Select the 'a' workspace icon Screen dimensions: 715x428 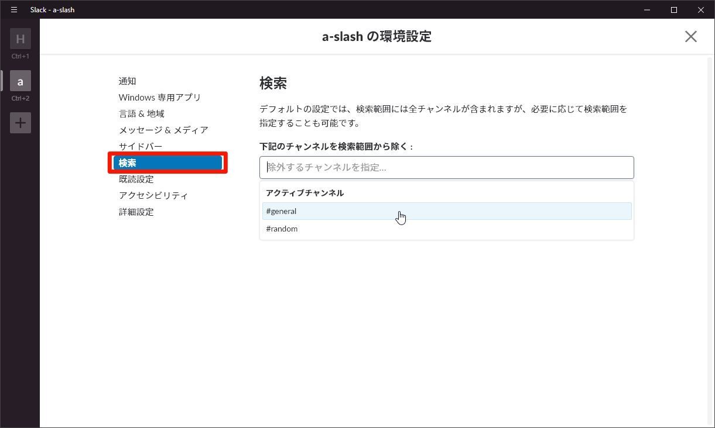point(20,81)
